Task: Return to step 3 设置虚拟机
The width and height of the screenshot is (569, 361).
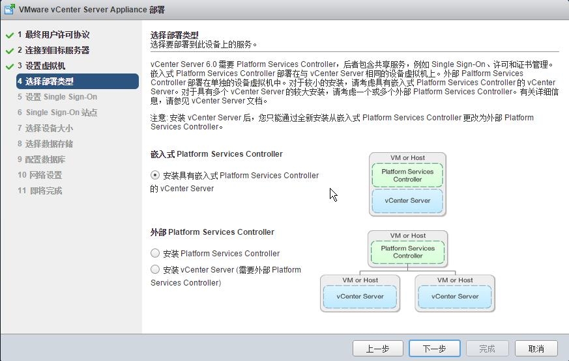Action: coord(41,66)
